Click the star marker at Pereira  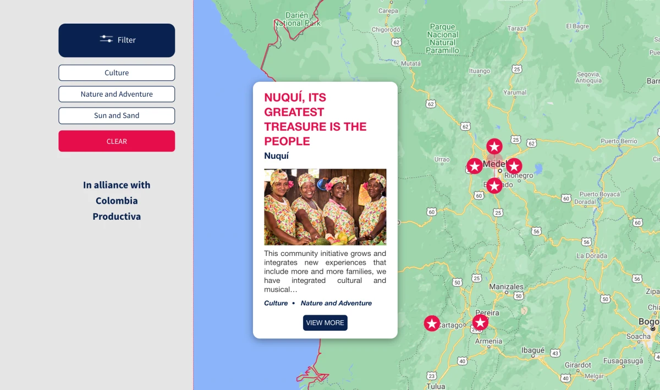(x=480, y=322)
